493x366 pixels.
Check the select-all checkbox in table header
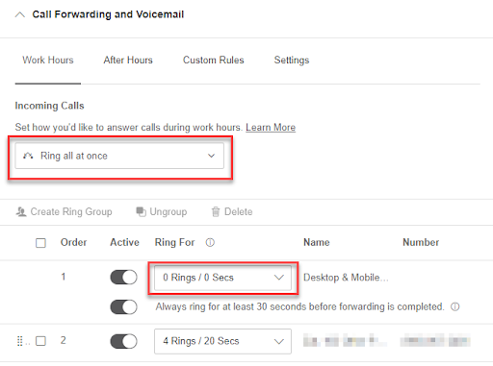40,243
